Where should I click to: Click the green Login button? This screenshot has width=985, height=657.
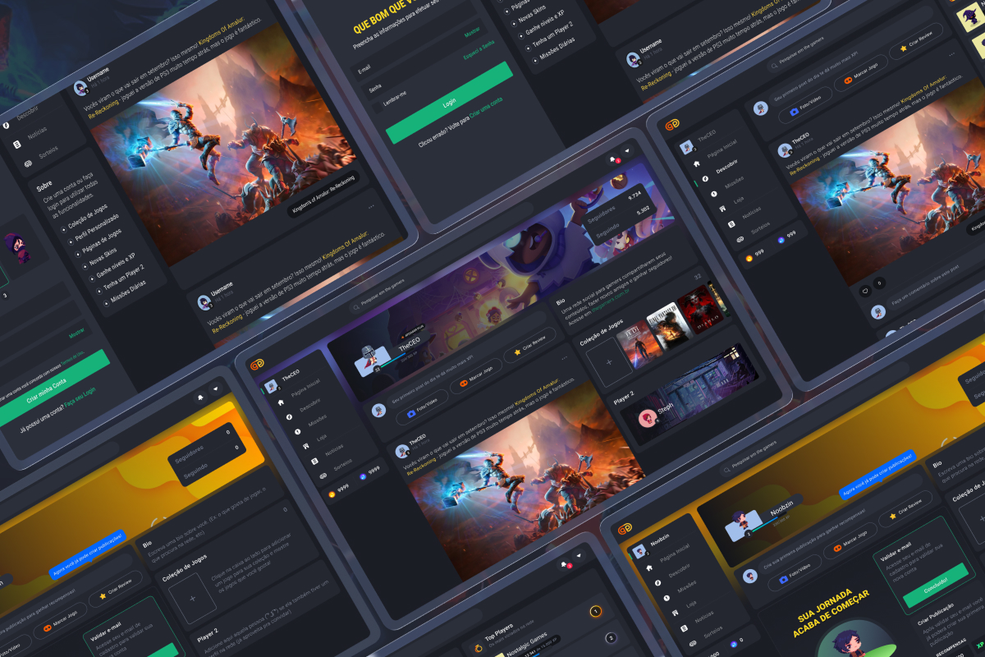click(449, 103)
